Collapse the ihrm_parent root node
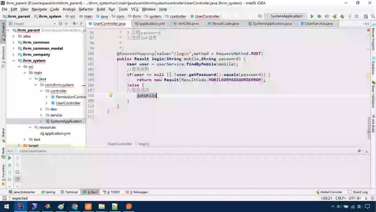The height and width of the screenshot is (212, 376). (8, 30)
